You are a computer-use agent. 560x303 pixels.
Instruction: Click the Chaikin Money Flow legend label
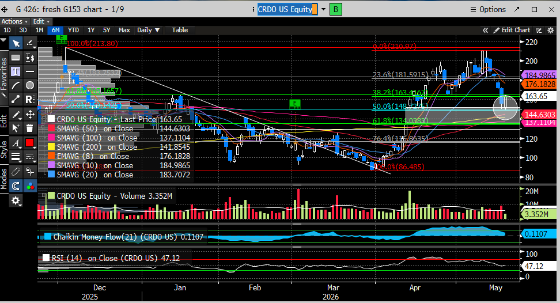pyautogui.click(x=128, y=237)
